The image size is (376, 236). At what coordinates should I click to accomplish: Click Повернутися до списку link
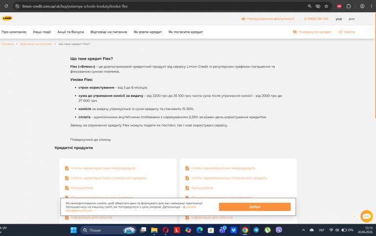(91, 140)
